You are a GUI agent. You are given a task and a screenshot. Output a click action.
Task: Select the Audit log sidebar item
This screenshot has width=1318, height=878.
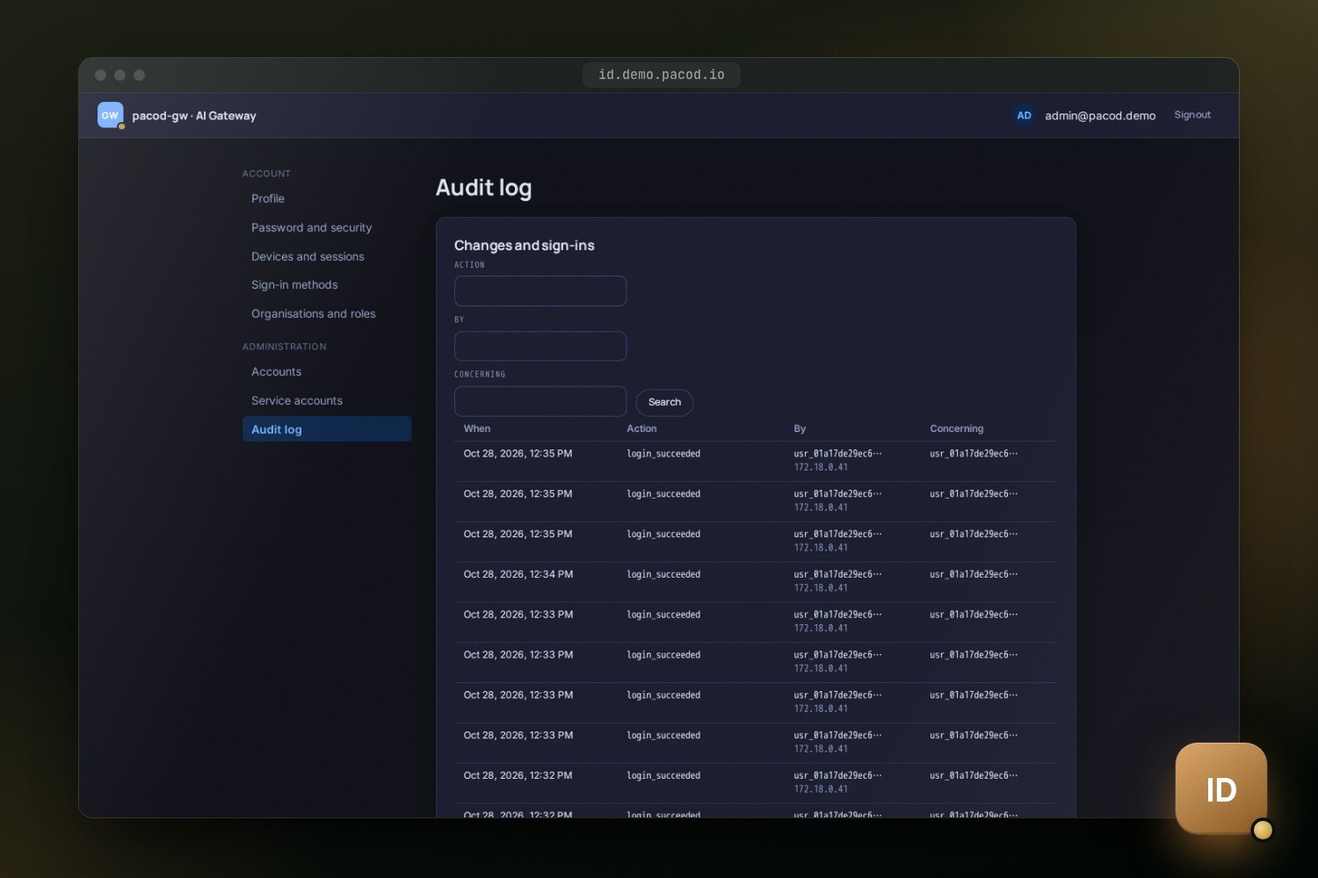(327, 429)
